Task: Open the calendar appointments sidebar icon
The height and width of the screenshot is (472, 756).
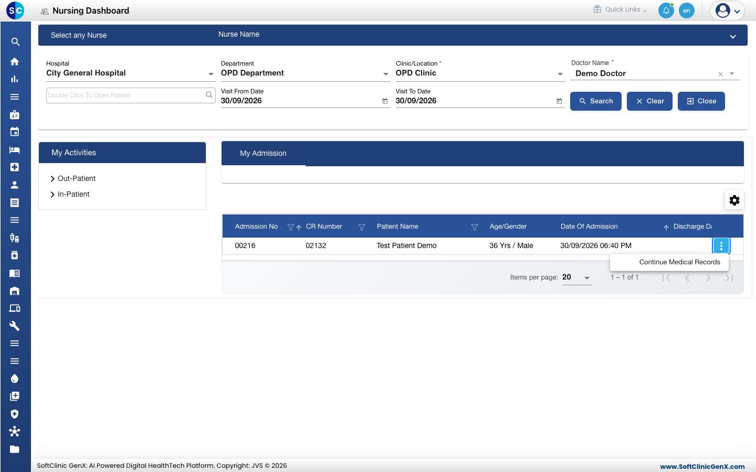Action: [x=15, y=132]
